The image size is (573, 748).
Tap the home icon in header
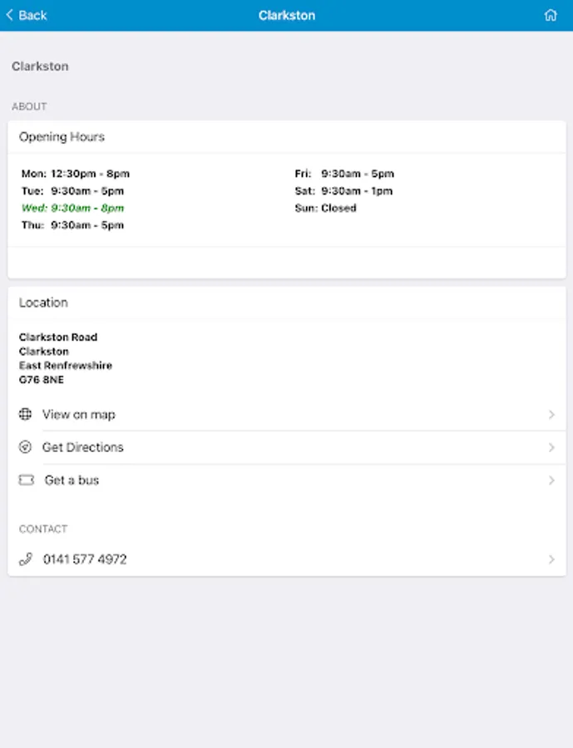(x=550, y=15)
